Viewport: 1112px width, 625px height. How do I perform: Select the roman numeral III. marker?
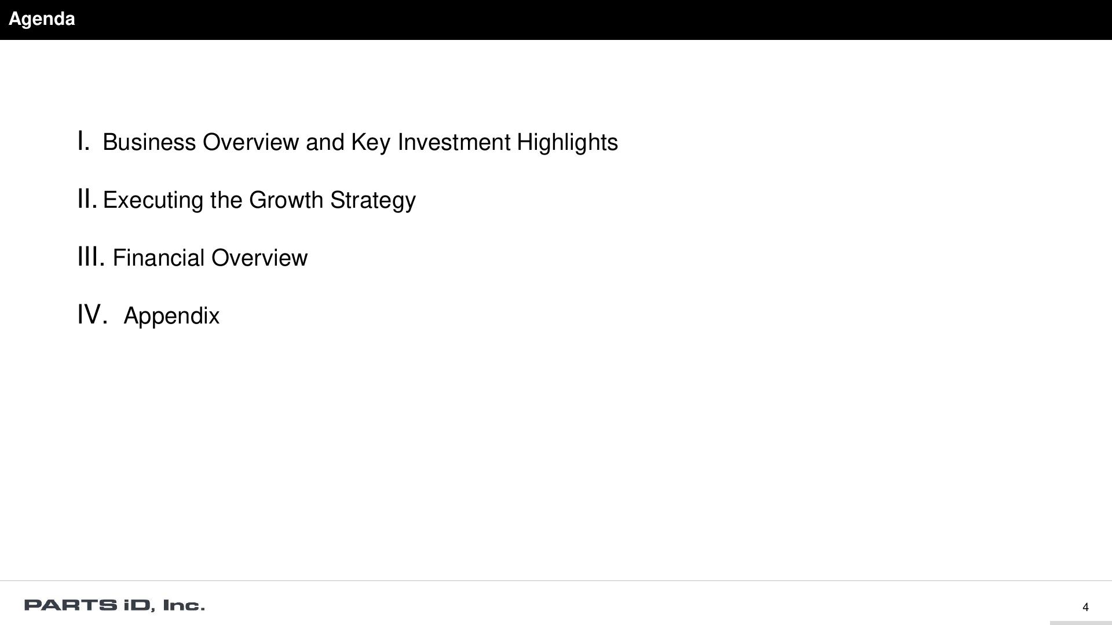coord(91,257)
